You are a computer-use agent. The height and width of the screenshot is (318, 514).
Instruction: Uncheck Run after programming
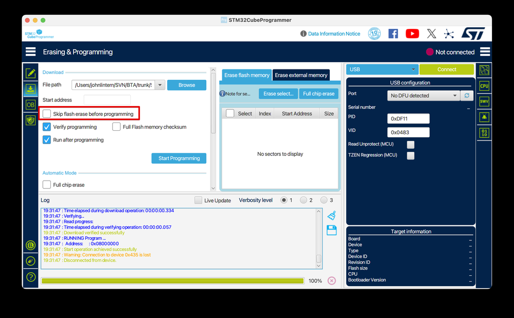[x=46, y=140]
